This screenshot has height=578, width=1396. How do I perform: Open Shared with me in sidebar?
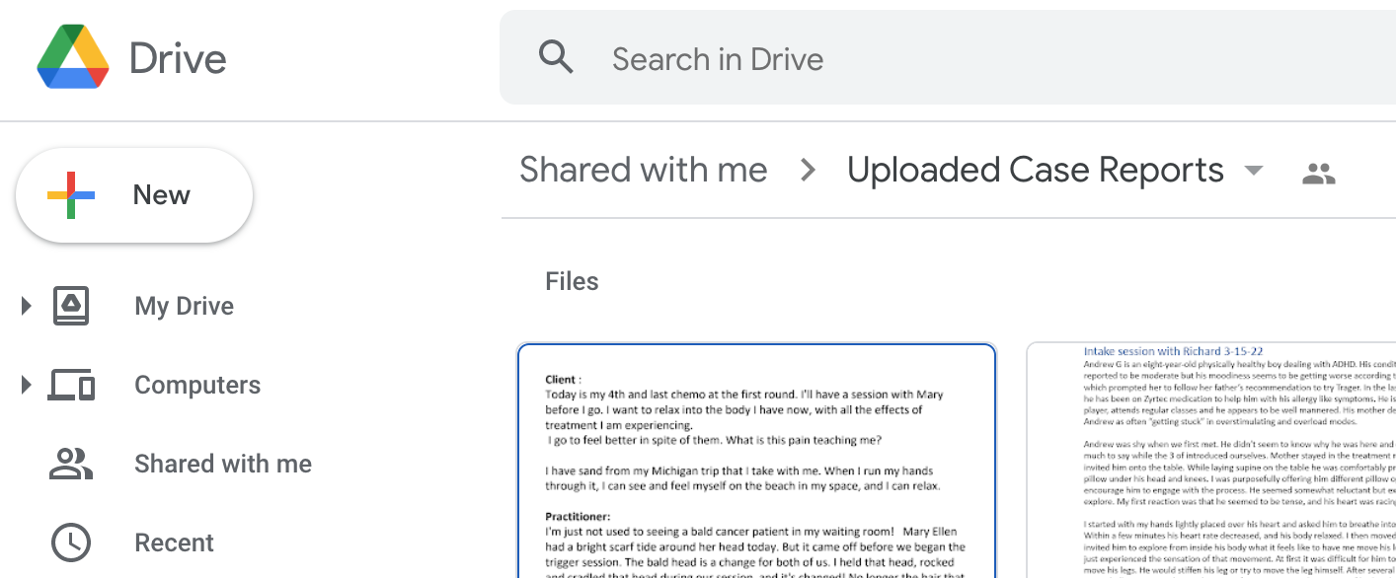tap(223, 464)
